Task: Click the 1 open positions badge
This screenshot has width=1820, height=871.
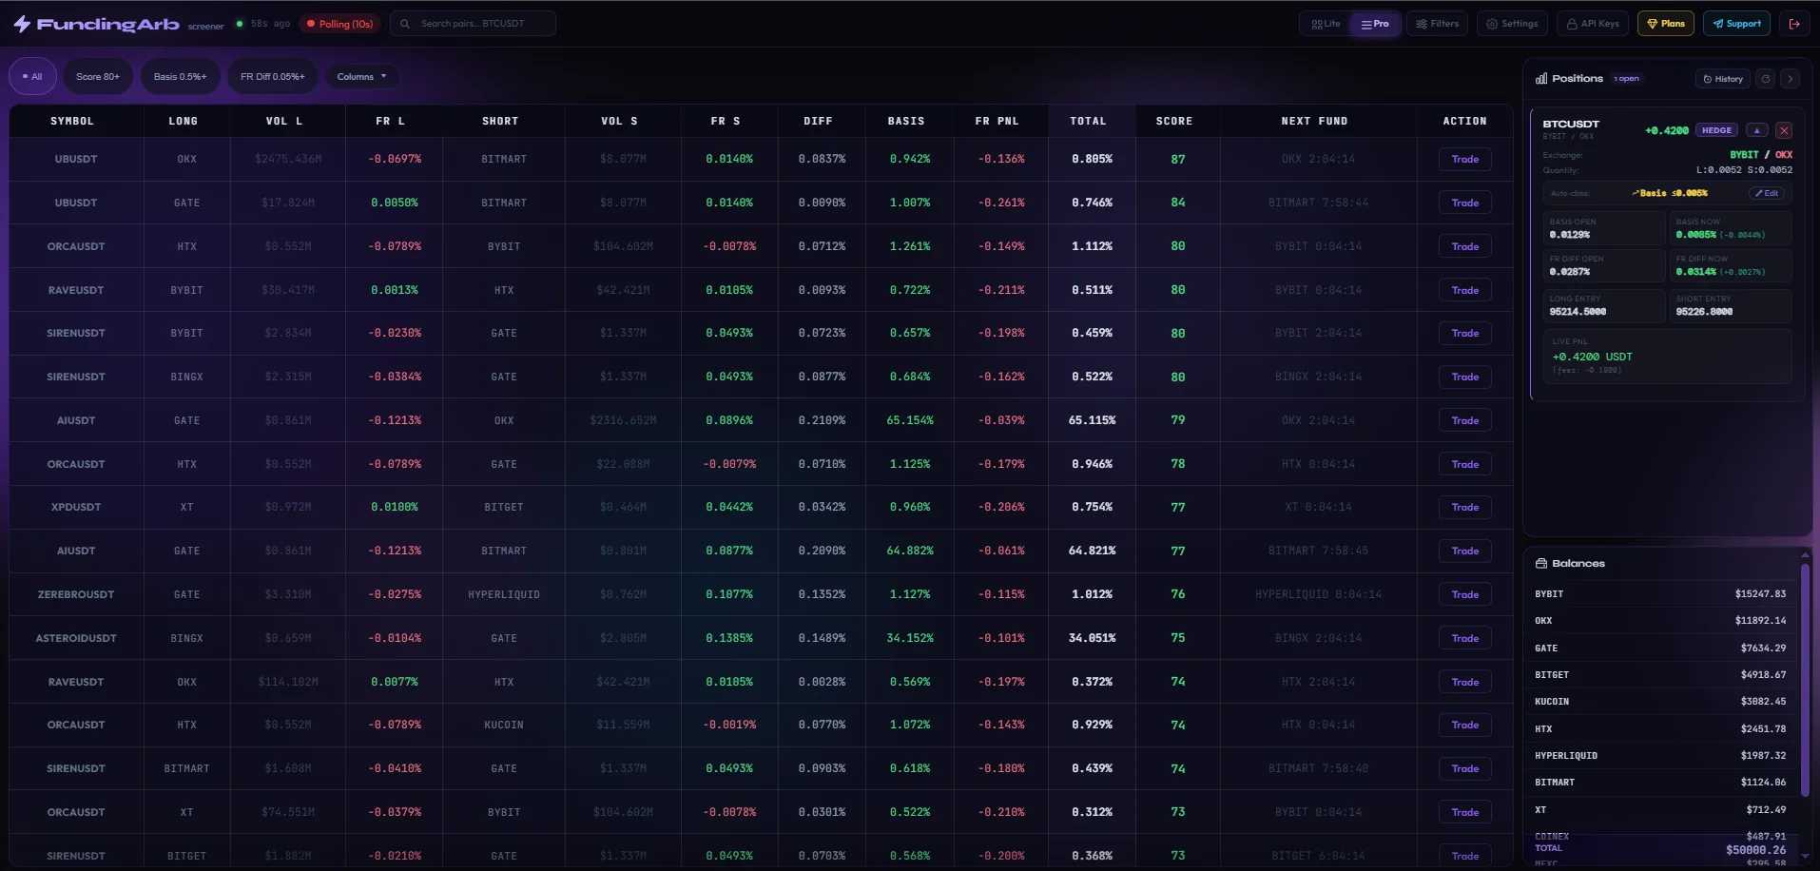Action: (x=1627, y=79)
